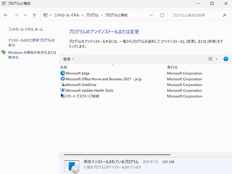Close the プログラムと機能 window

click(226, 3)
